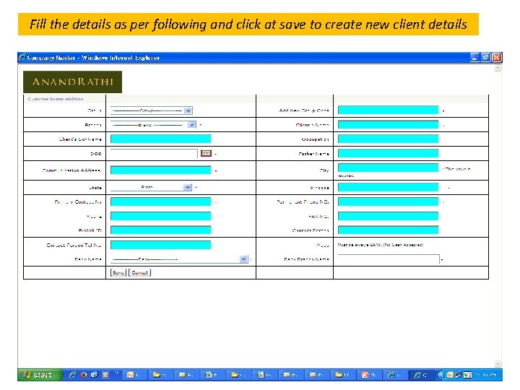Viewport: 520px width, 390px height.
Task: Focus the Contact Person Tel No field
Action: (160, 245)
